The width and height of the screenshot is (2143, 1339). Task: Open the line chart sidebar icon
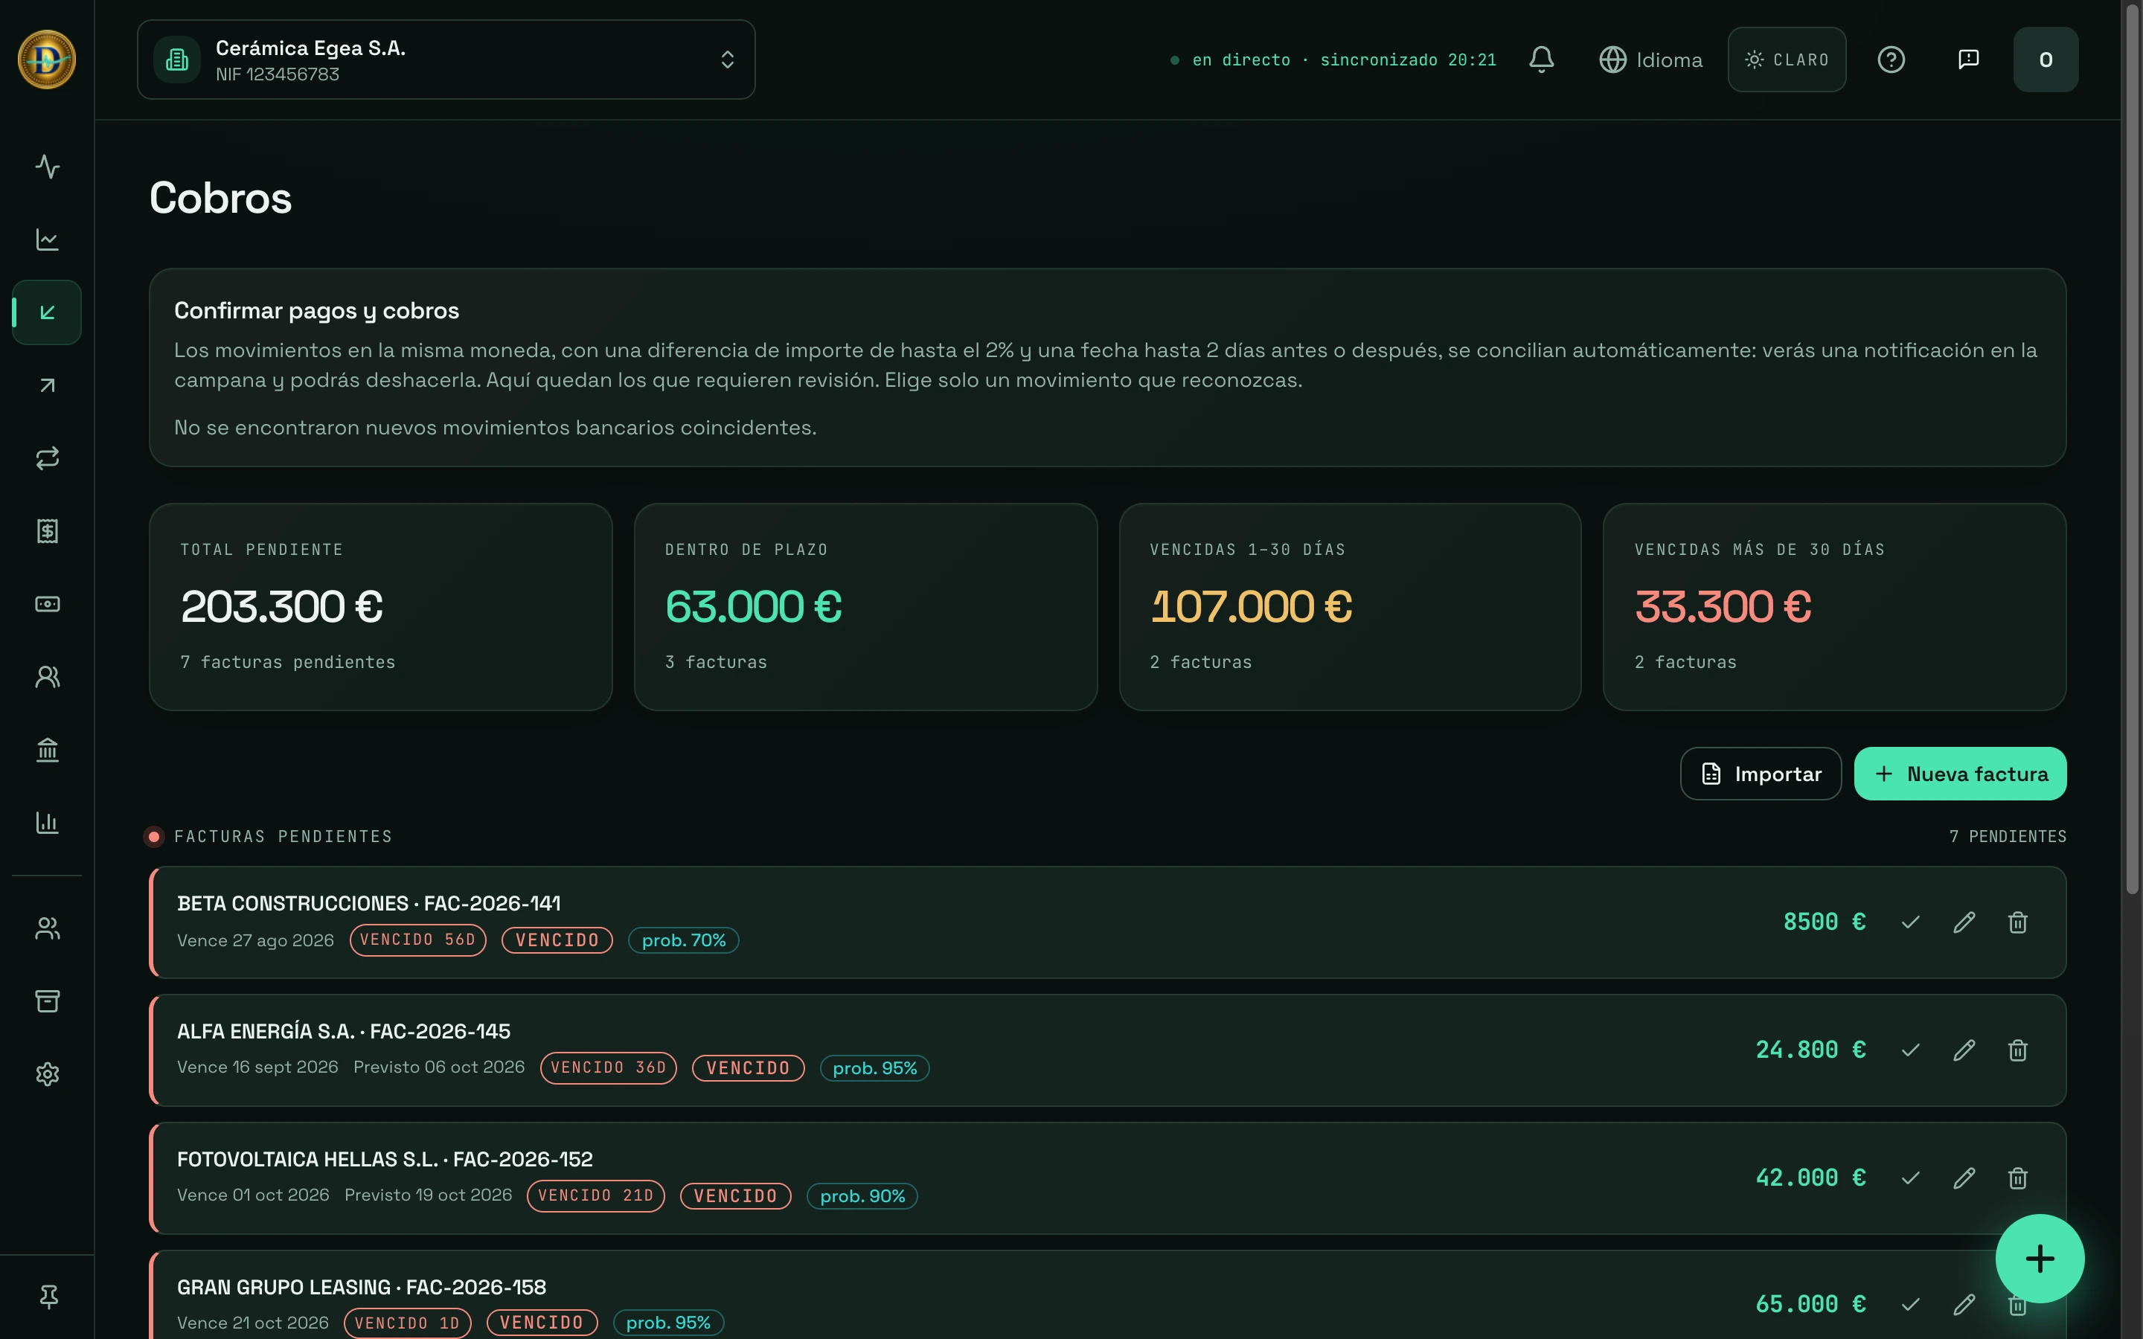(x=47, y=239)
